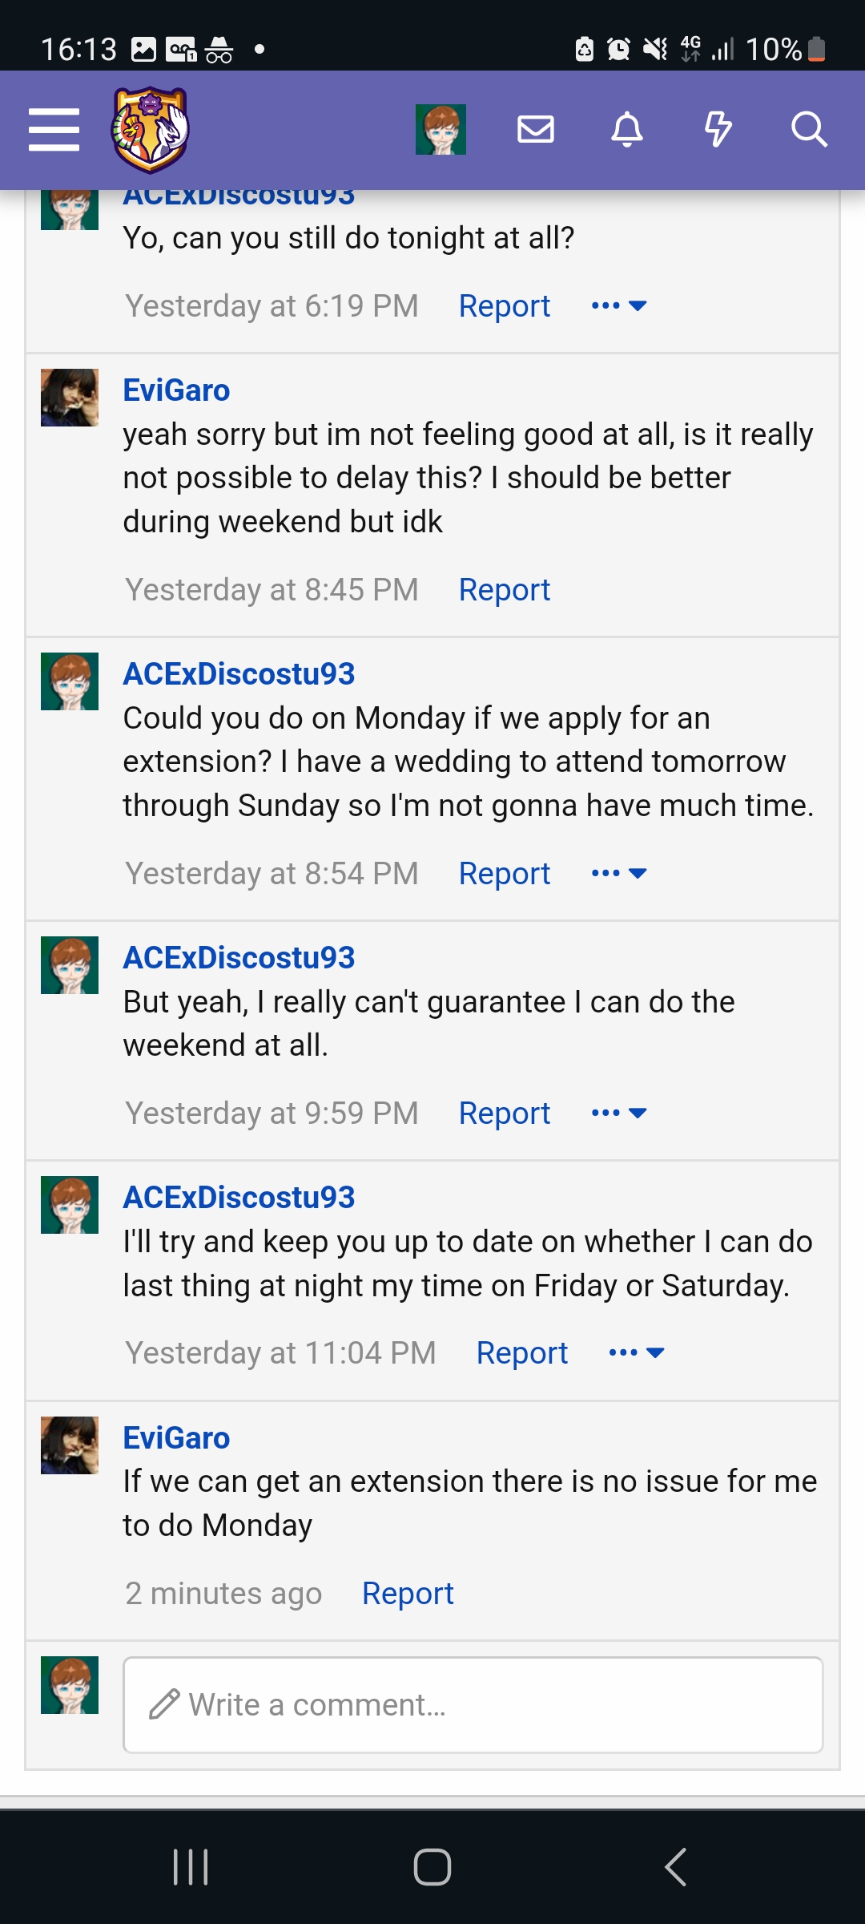The height and width of the screenshot is (1924, 865).
Task: Open the alerts bell icon
Action: [627, 129]
